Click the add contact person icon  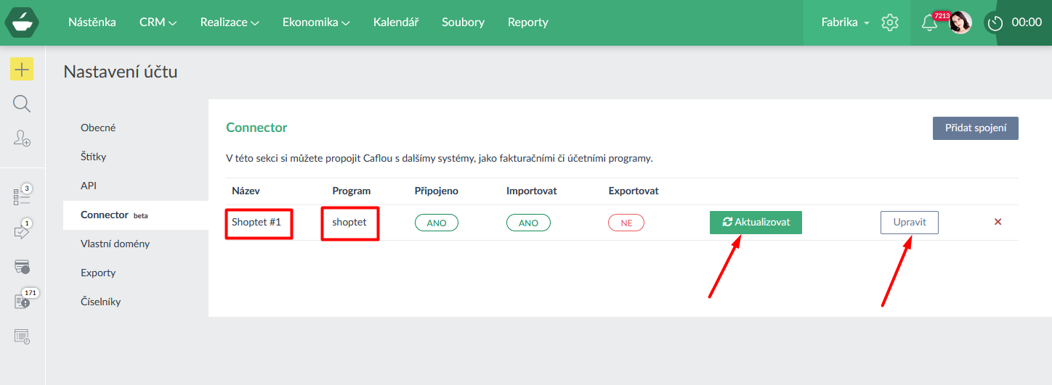pos(22,138)
